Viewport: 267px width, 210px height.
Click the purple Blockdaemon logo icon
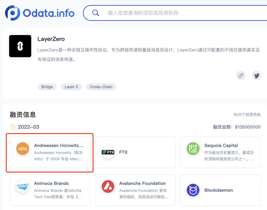tap(193, 190)
